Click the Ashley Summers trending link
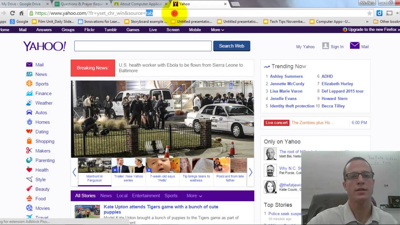 click(x=286, y=76)
